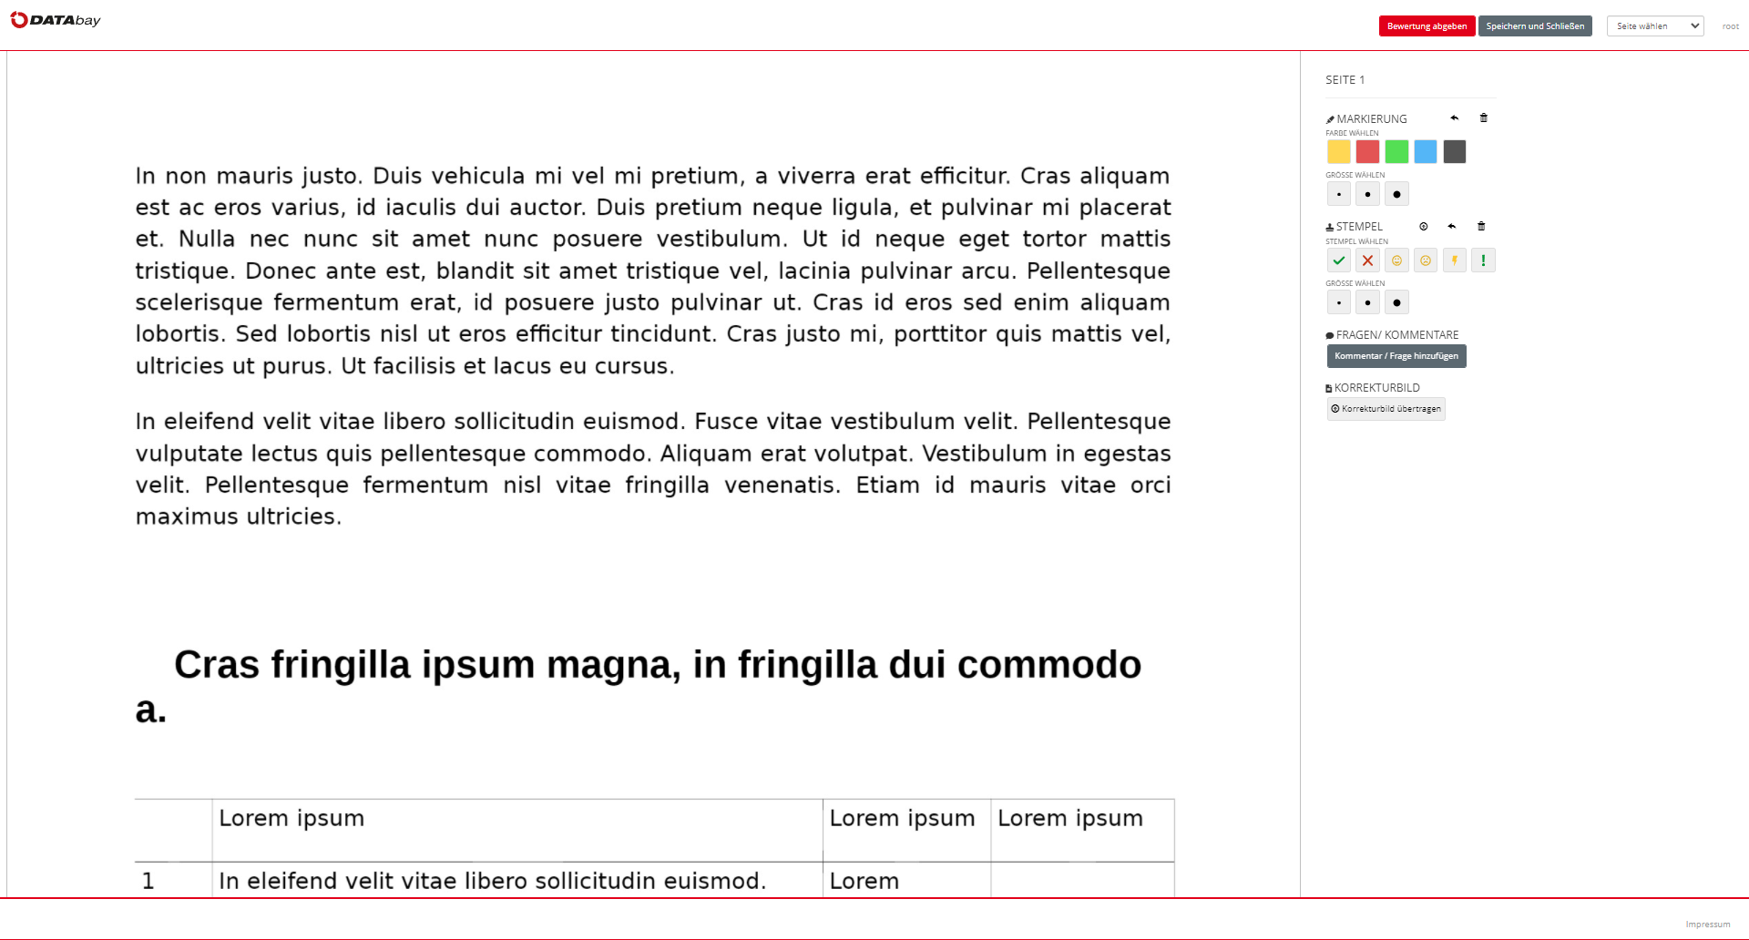Image resolution: width=1749 pixels, height=940 pixels.
Task: Click the Stempel upload circle-arrow icon
Action: click(x=1424, y=227)
